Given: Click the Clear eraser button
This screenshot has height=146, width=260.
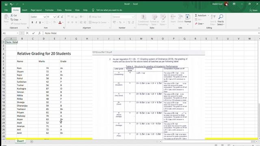Looking at the screenshot, I should click(199, 24).
